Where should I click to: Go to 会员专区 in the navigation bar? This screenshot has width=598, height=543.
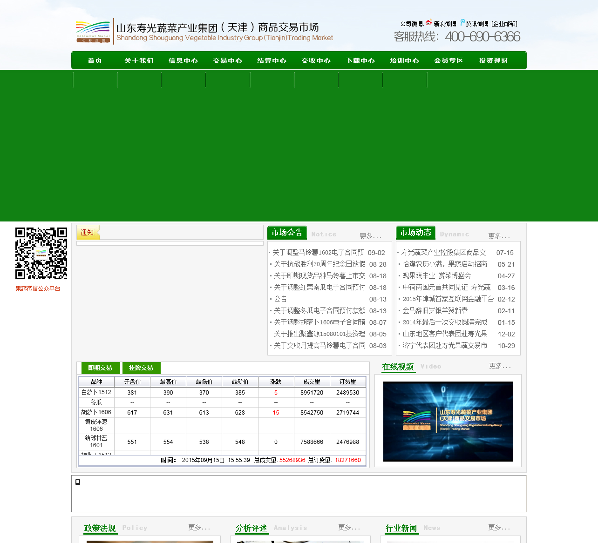[x=449, y=60]
